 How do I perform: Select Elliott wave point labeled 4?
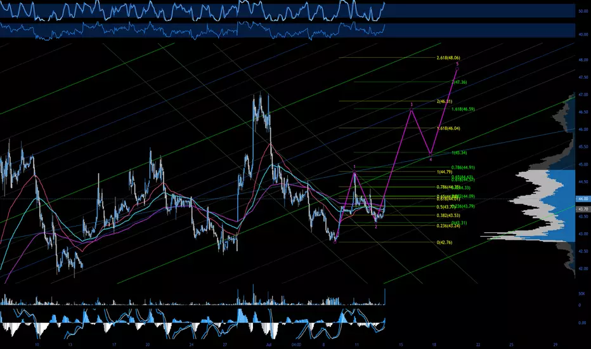click(x=431, y=160)
